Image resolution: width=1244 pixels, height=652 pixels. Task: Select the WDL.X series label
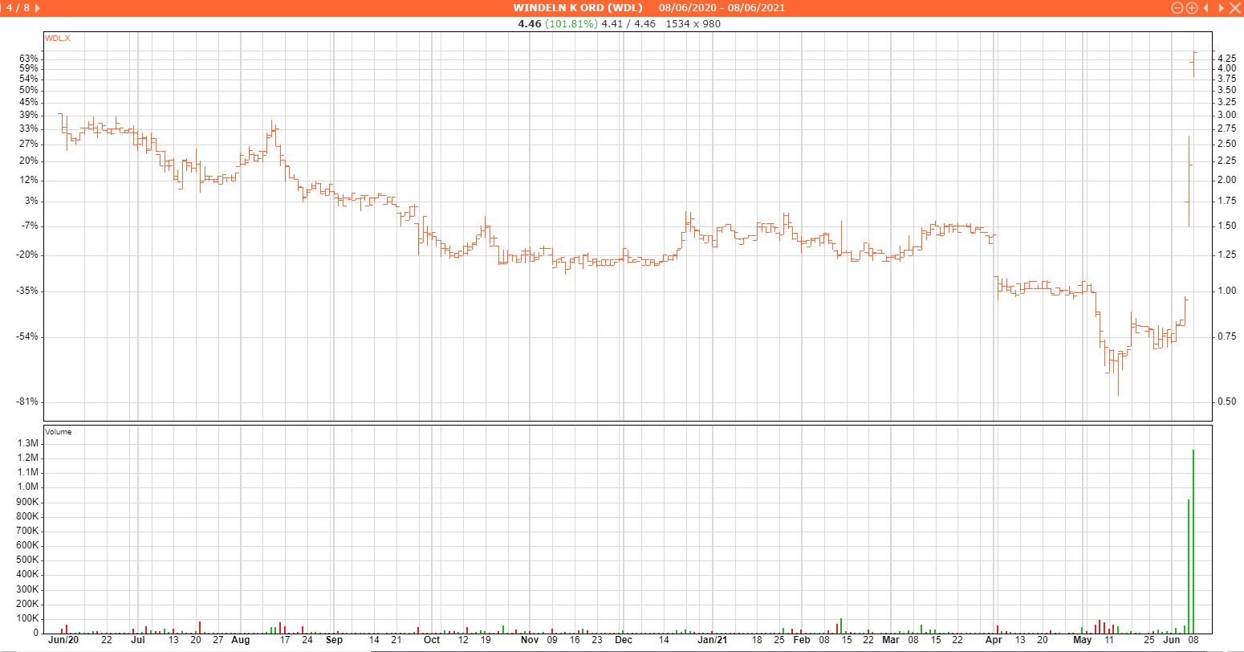click(x=57, y=38)
